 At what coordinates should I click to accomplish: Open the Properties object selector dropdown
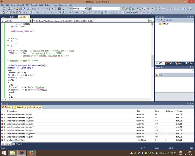point(193,71)
